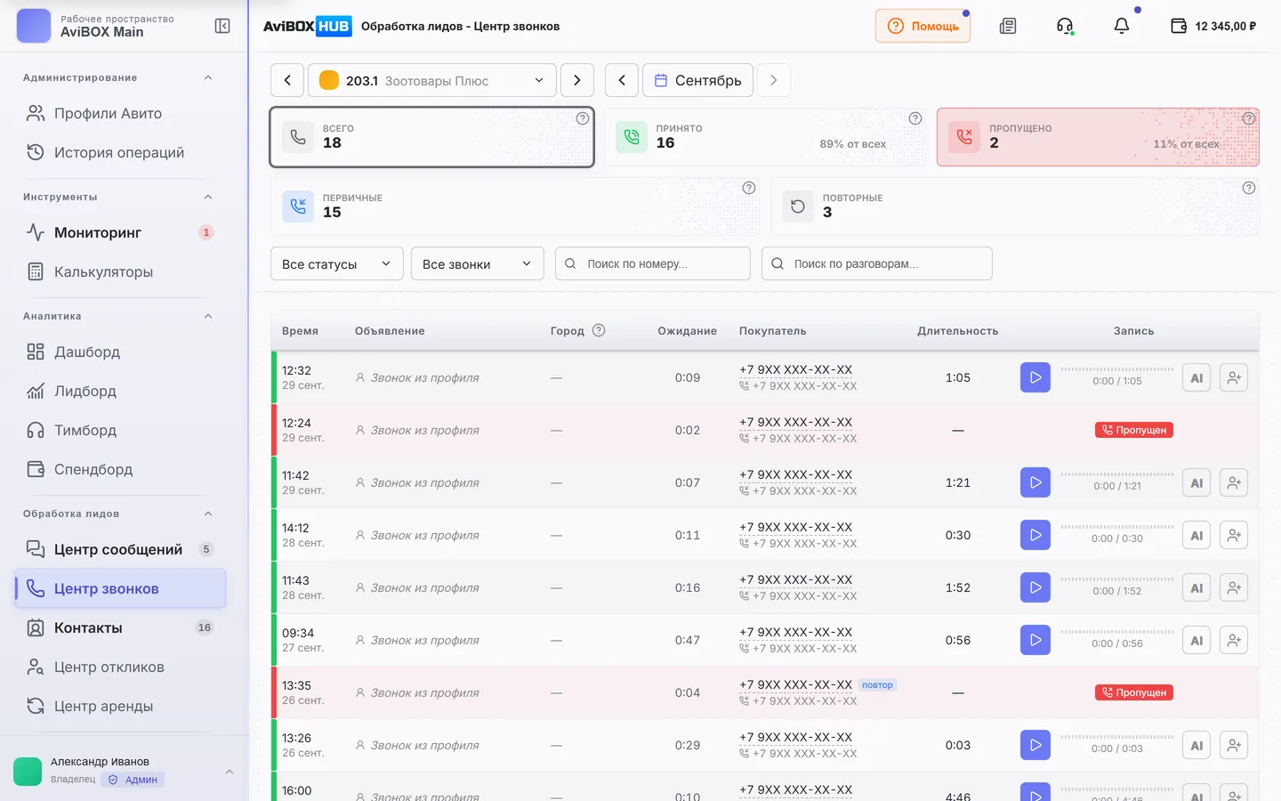Collapse the Инструменты section

(x=208, y=197)
